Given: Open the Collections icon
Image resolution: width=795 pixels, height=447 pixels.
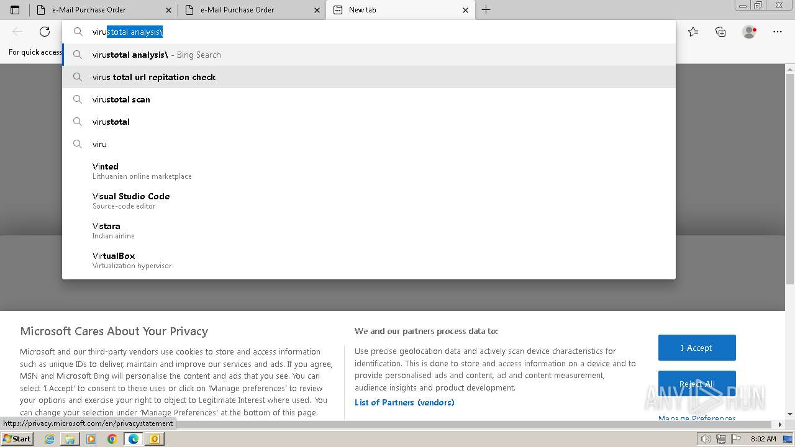Looking at the screenshot, I should point(720,32).
